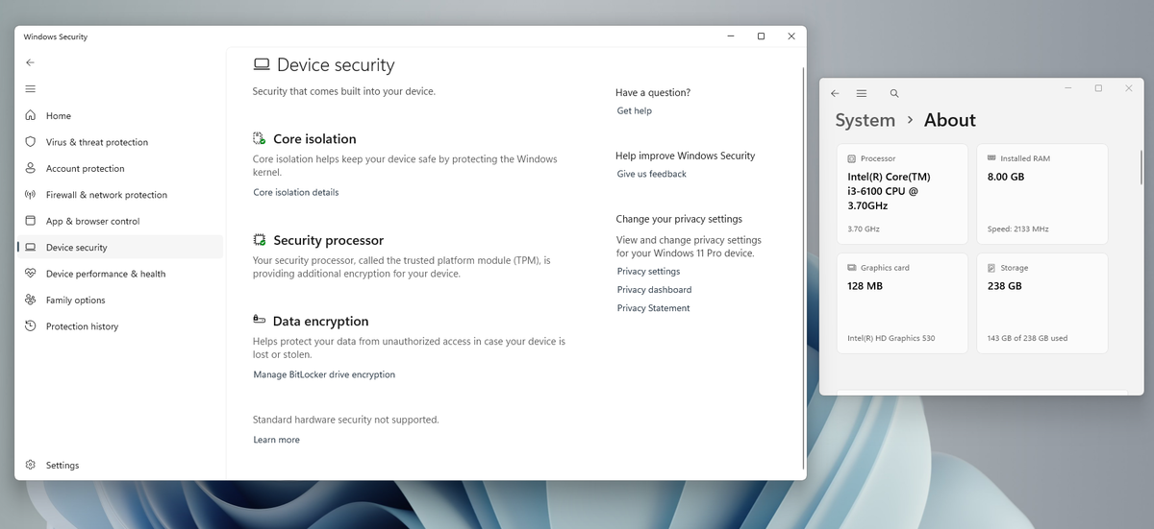Click the Processor card icon
This screenshot has width=1154, height=529.
(852, 158)
